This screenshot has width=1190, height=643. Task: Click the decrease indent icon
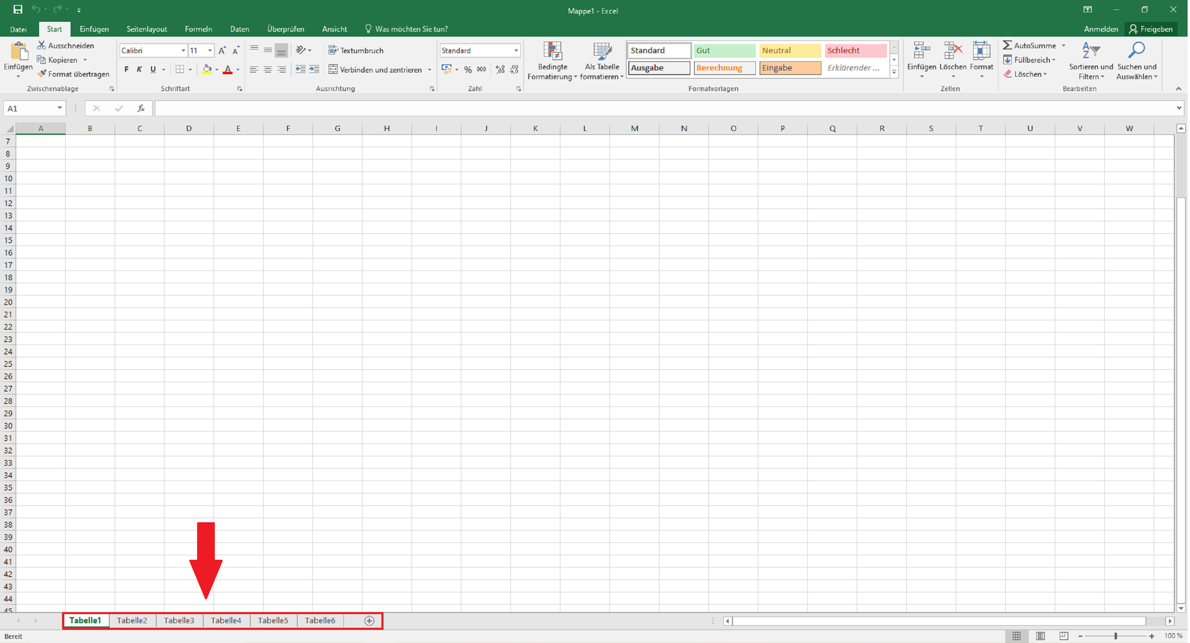300,69
